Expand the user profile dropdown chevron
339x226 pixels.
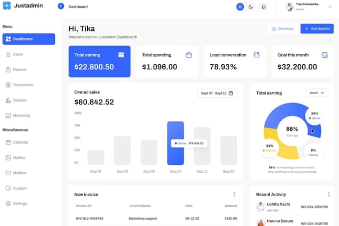330,6
